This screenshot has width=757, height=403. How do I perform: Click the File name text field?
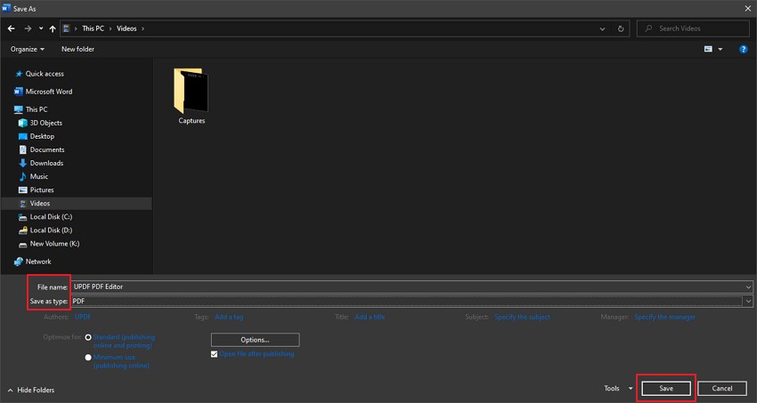(407, 286)
